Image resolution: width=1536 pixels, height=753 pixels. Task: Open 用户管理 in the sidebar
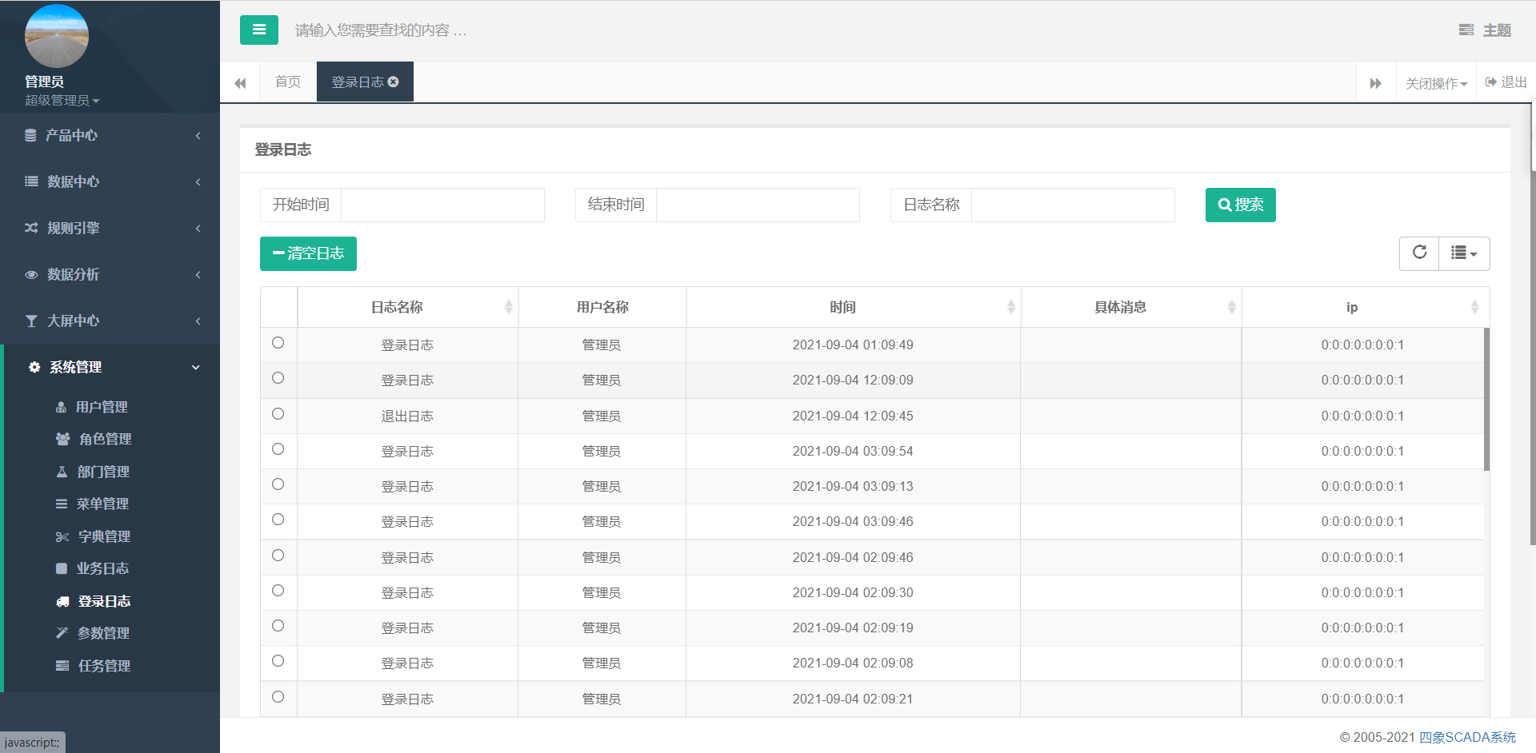pos(102,408)
